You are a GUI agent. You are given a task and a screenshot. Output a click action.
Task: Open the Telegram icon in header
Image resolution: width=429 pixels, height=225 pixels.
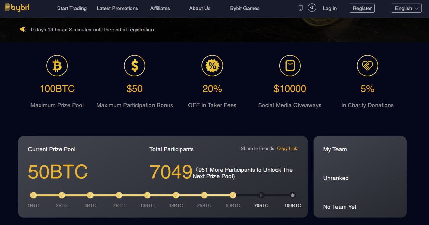click(x=312, y=8)
